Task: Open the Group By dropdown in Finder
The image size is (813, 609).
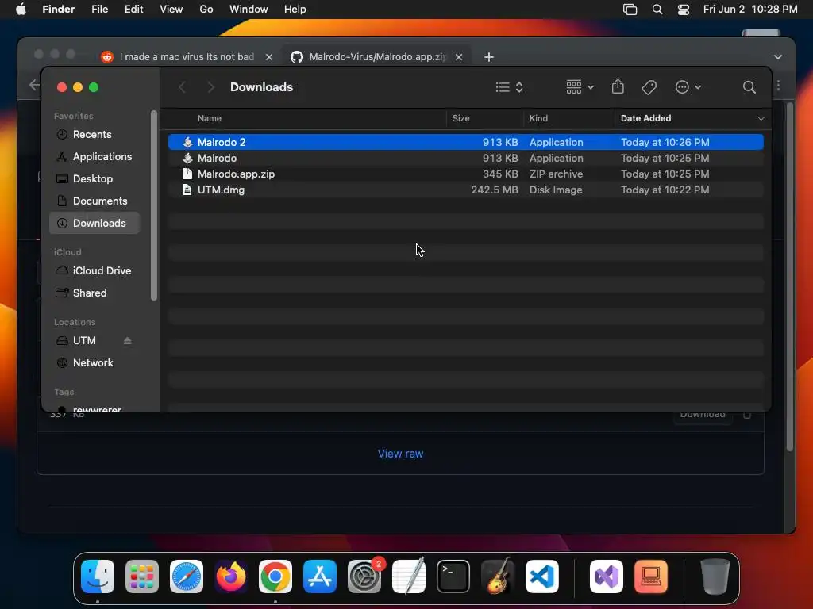Action: point(580,87)
